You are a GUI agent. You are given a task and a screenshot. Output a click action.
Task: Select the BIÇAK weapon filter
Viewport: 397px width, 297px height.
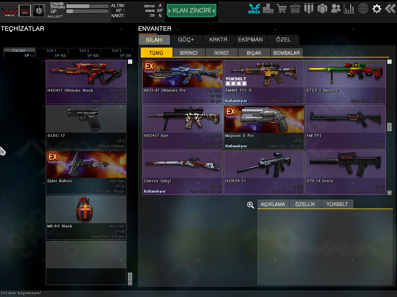[254, 53]
